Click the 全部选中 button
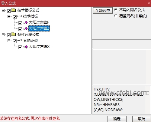Image resolution: width=151 pixels, height=122 pixels. coord(103,10)
